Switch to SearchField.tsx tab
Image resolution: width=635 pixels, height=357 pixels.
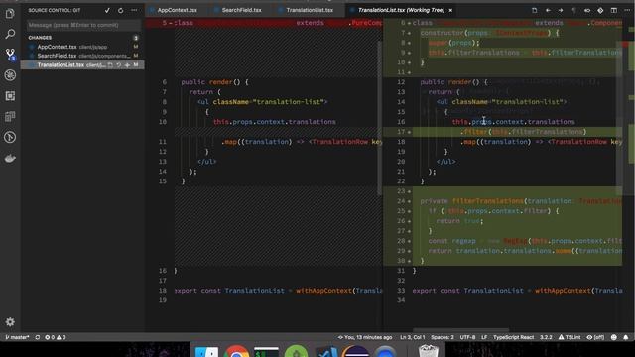click(241, 10)
